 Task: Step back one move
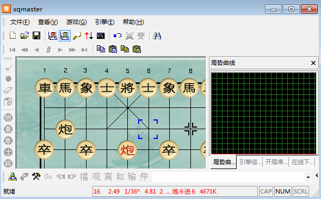[36, 50]
